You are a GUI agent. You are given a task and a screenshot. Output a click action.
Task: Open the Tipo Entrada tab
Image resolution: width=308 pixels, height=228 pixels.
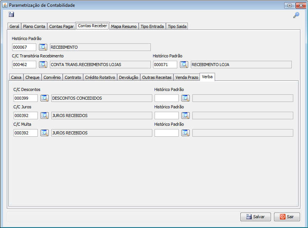(152, 26)
